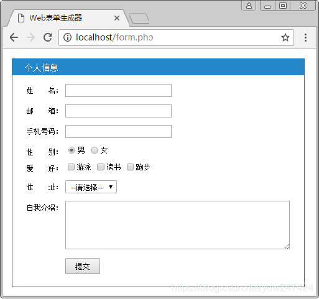Click the 姓名 text input
The height and width of the screenshot is (299, 319).
(118, 90)
